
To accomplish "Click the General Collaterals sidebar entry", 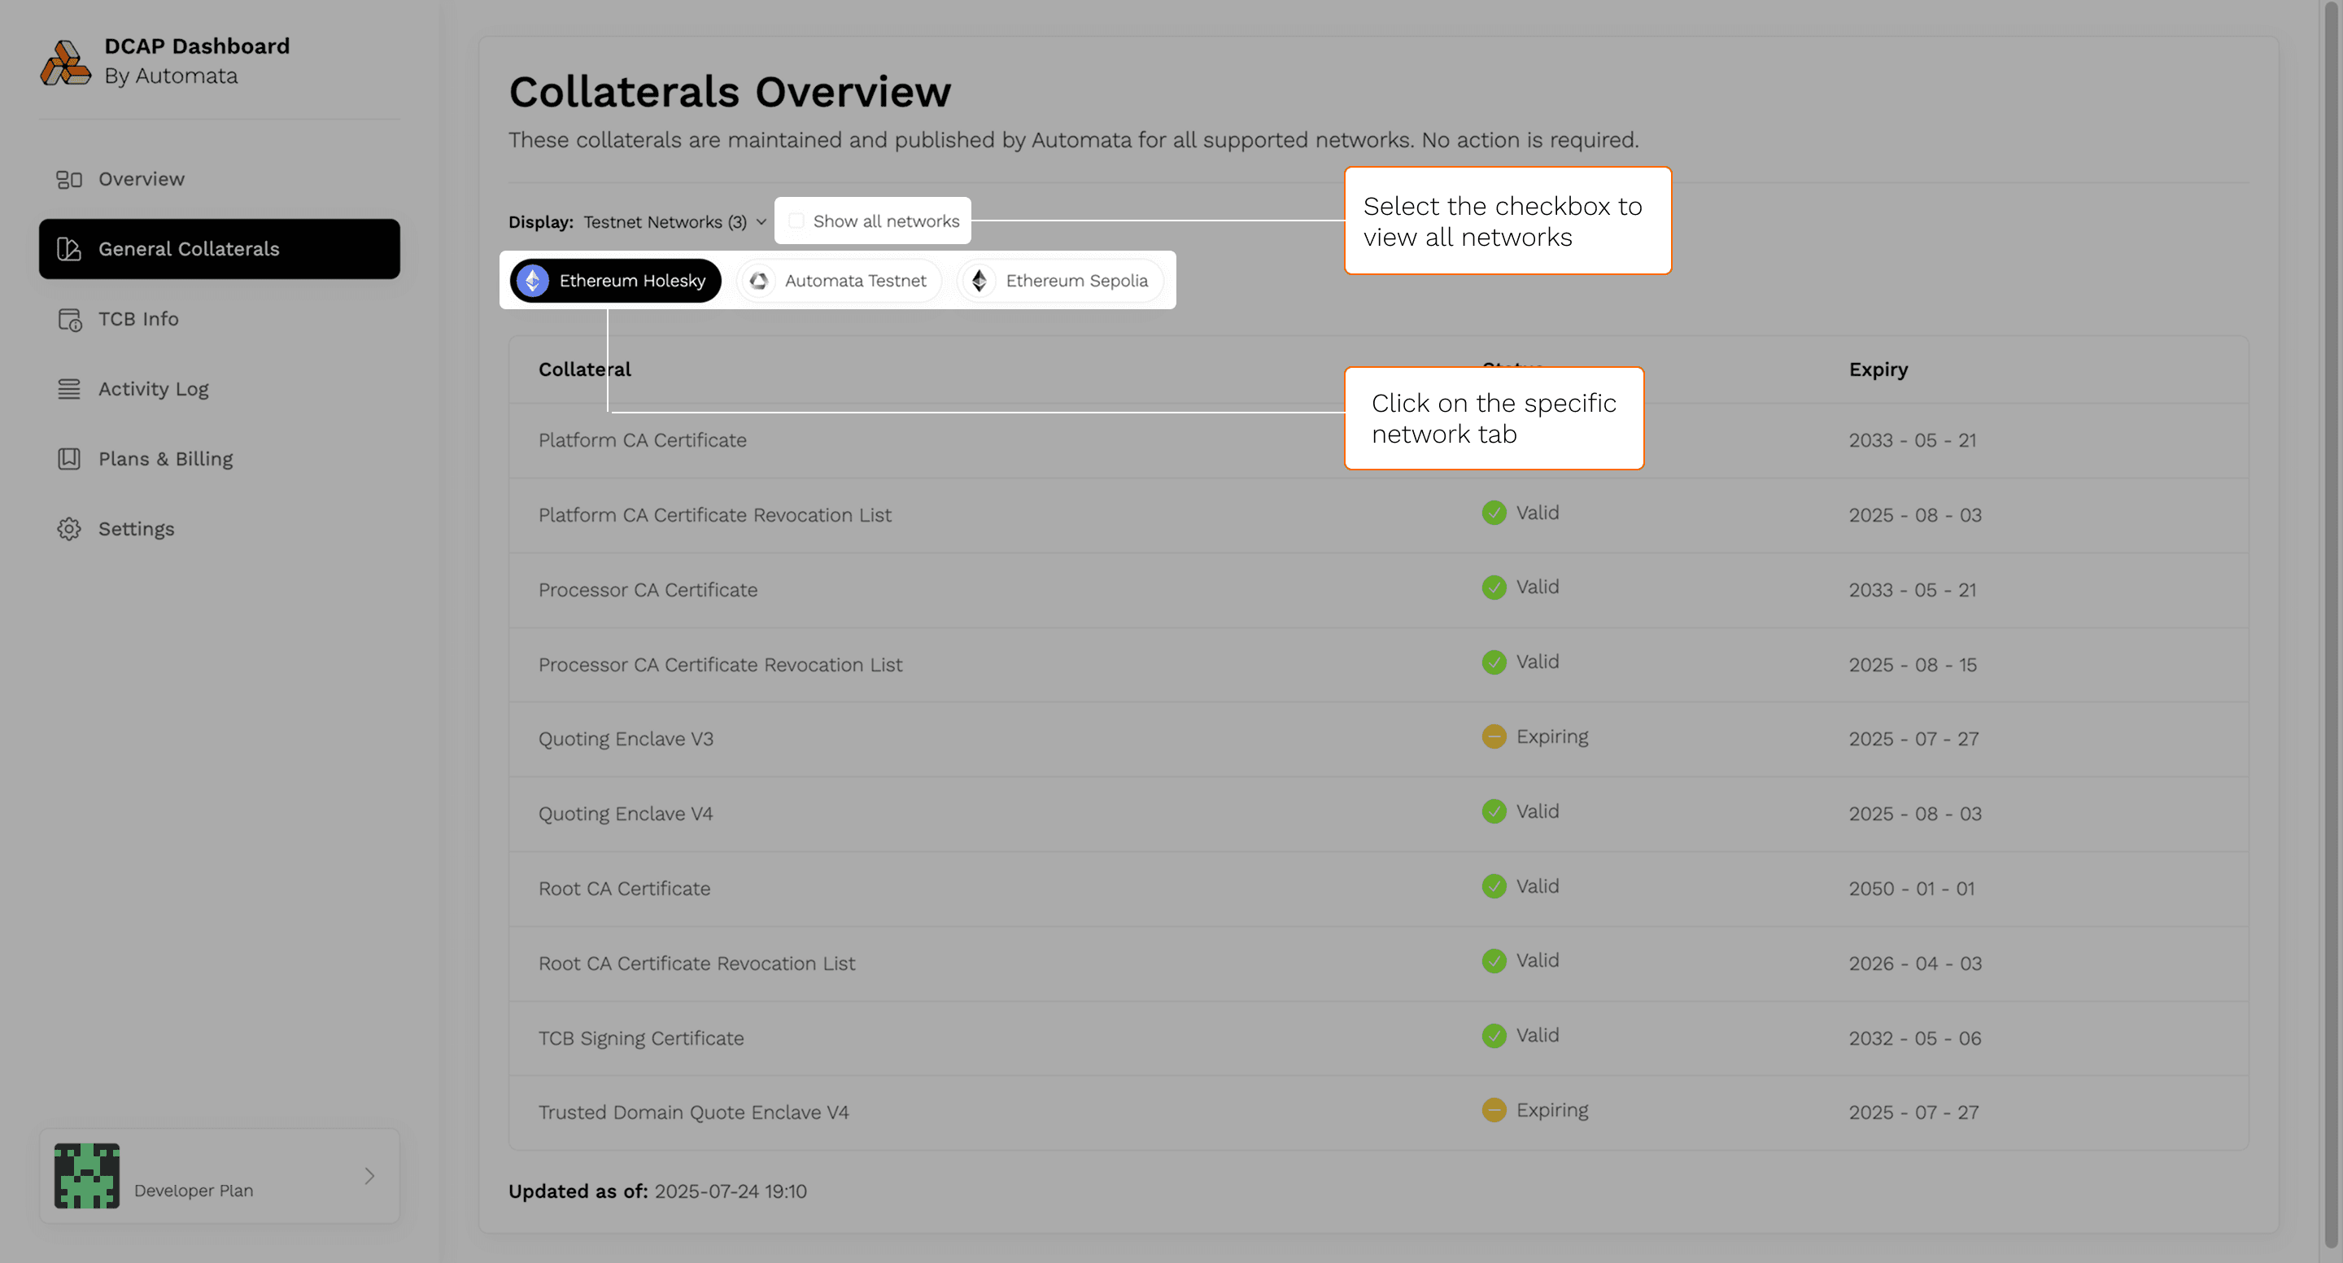I will [190, 248].
